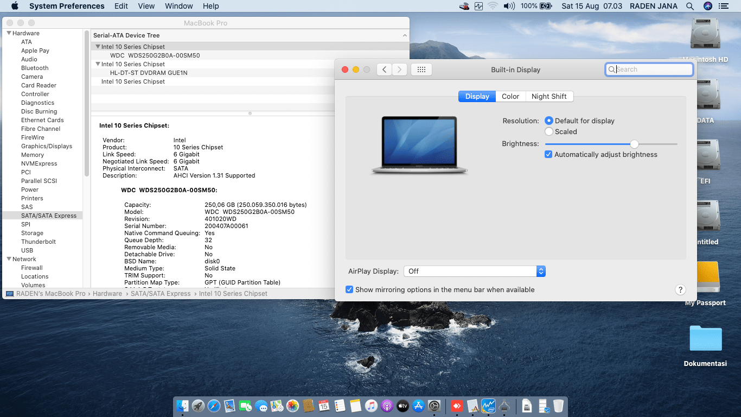Open Siri in the menu bar
The height and width of the screenshot is (417, 741).
(707, 6)
